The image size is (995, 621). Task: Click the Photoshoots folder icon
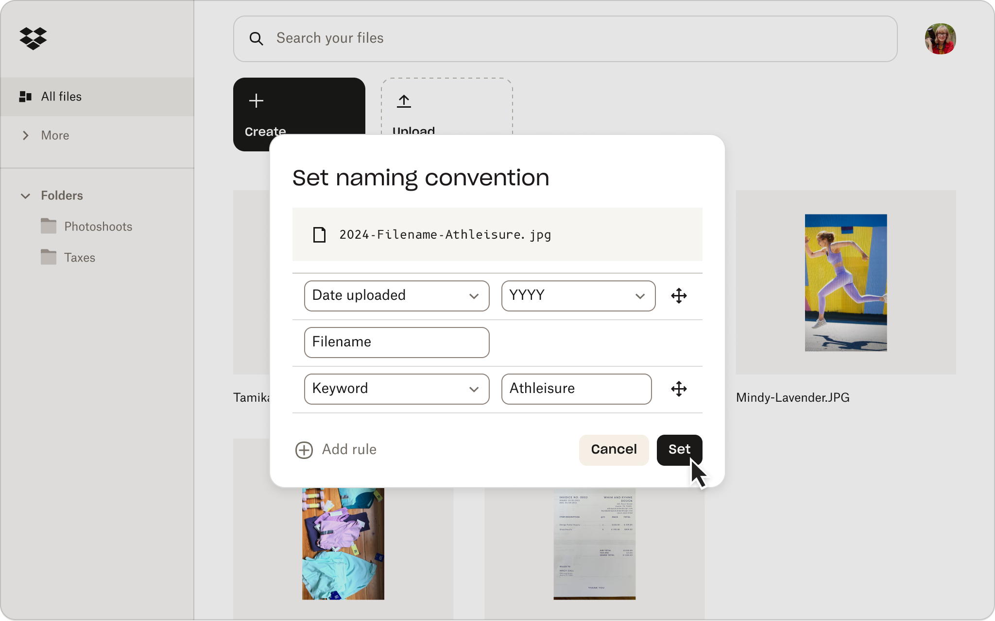point(49,226)
